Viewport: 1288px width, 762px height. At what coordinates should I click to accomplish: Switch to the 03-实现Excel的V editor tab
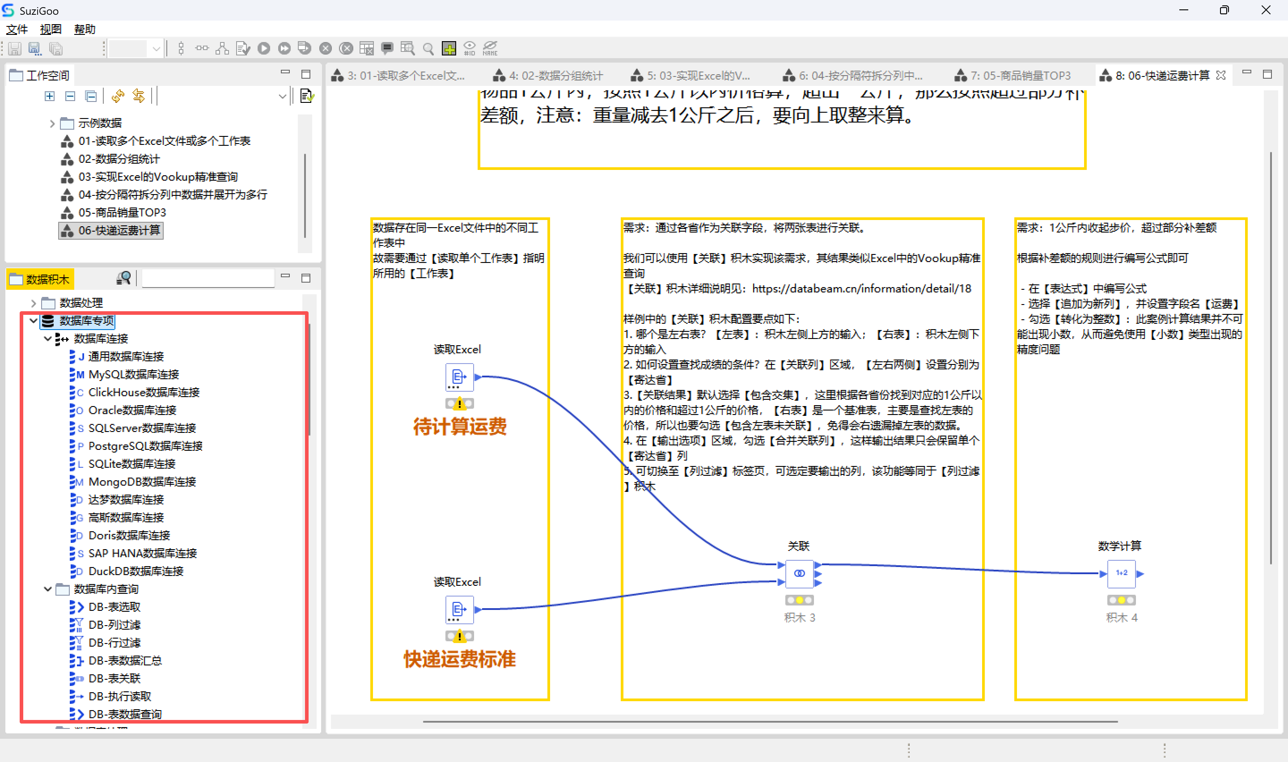tap(691, 76)
